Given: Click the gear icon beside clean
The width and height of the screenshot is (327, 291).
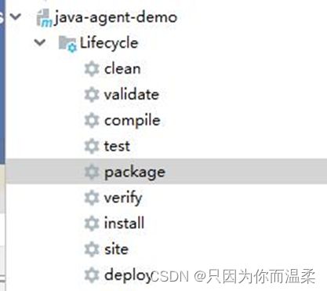Looking at the screenshot, I should click(x=92, y=69).
